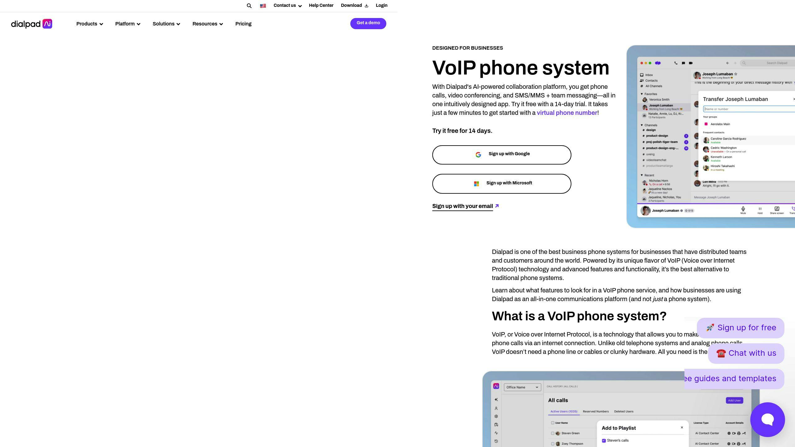
Task: Click the Microsoft logo sign-up icon
Action: tap(476, 183)
